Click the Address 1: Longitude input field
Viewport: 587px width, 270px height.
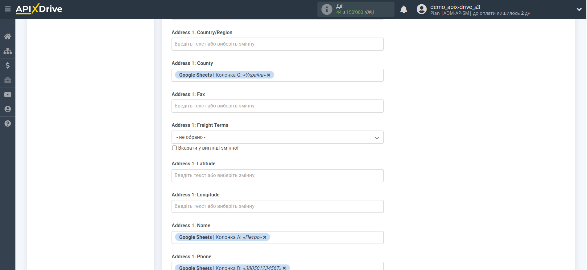point(278,206)
